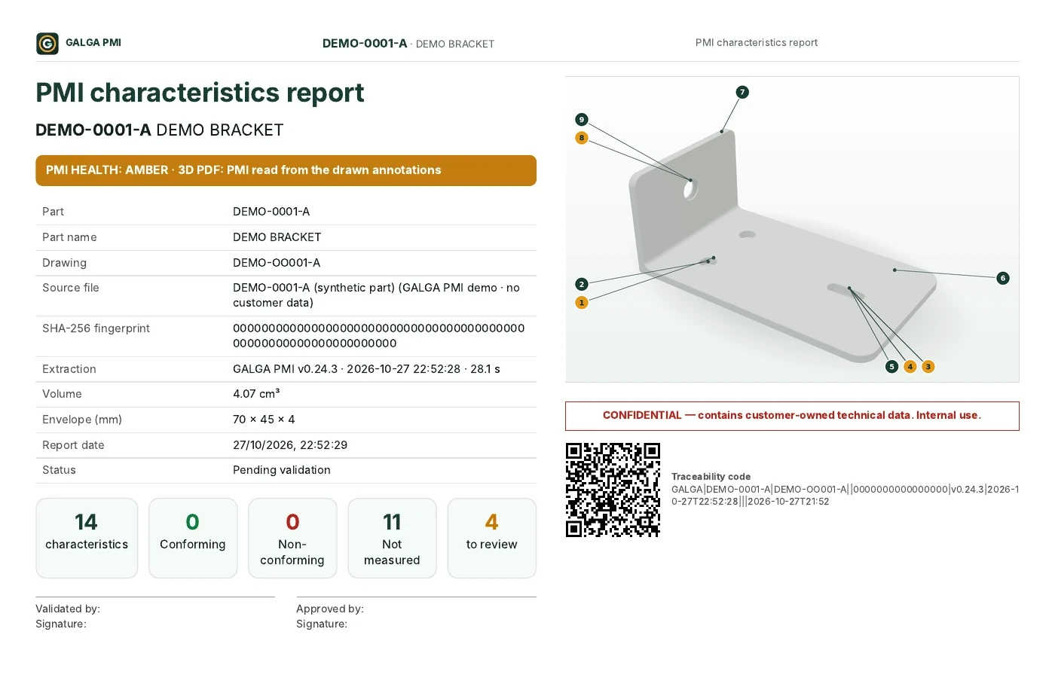Click the SHA-256 fingerprint zeros value

[x=378, y=336]
